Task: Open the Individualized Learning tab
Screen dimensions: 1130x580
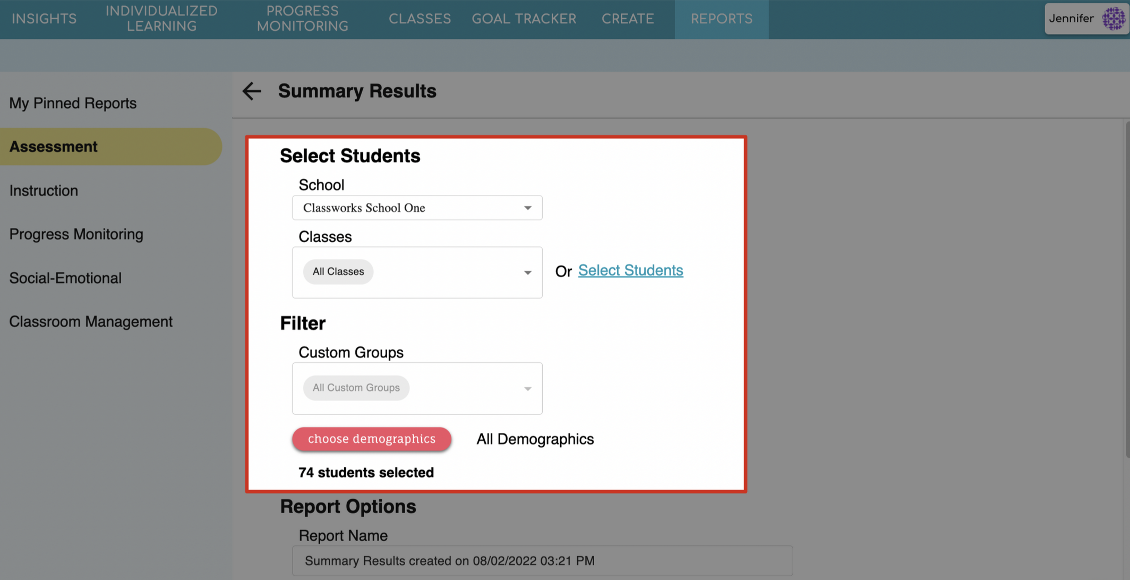Action: coord(161,19)
